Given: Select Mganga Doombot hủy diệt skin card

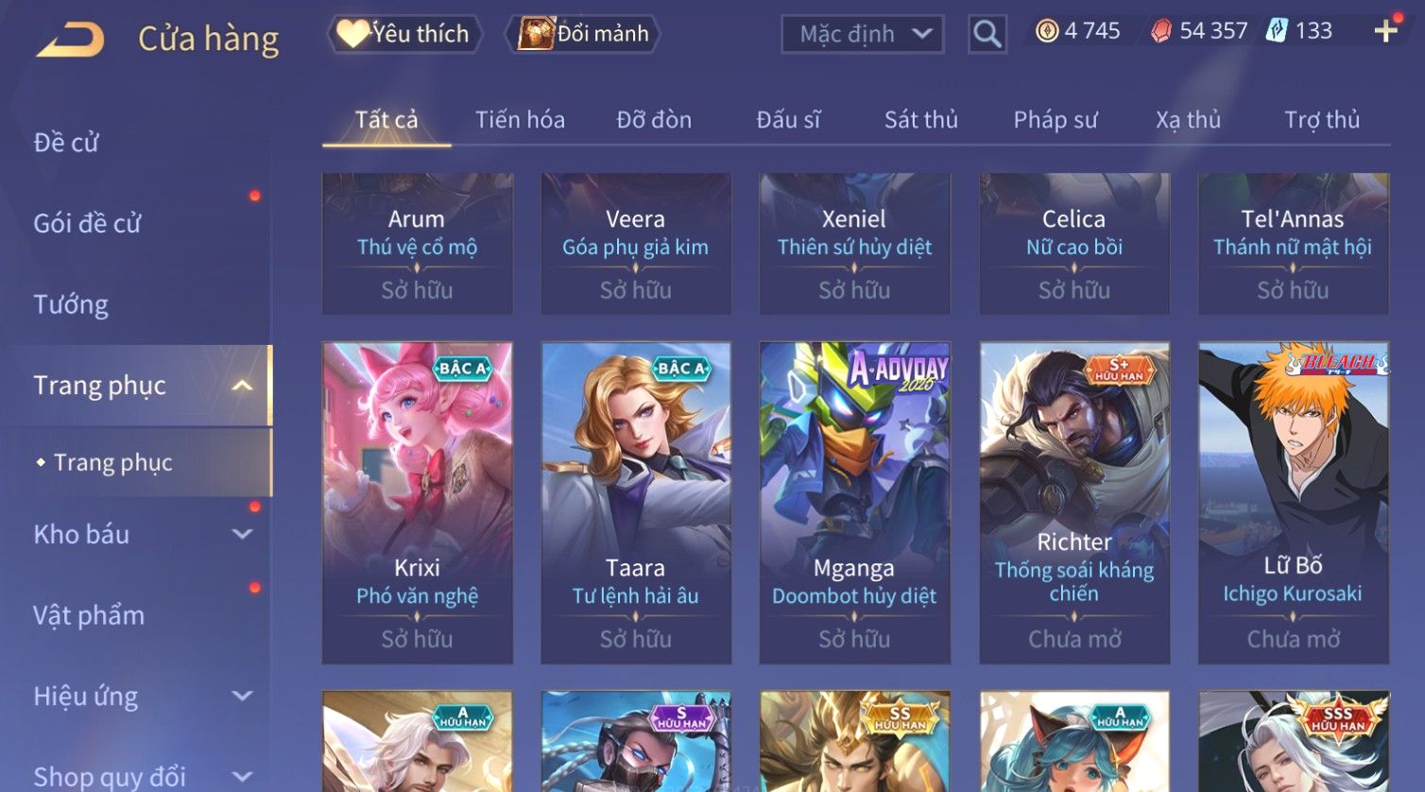Looking at the screenshot, I should (x=855, y=503).
